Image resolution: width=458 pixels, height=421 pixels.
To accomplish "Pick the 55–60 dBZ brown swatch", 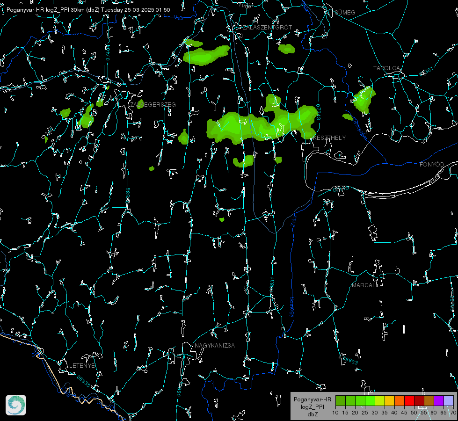I will 429,400.
